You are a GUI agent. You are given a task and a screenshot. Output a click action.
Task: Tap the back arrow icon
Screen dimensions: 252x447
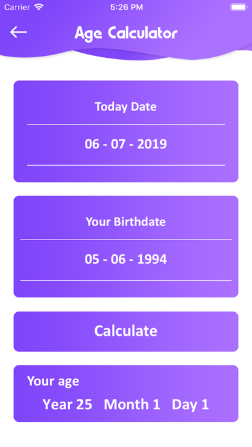(19, 32)
